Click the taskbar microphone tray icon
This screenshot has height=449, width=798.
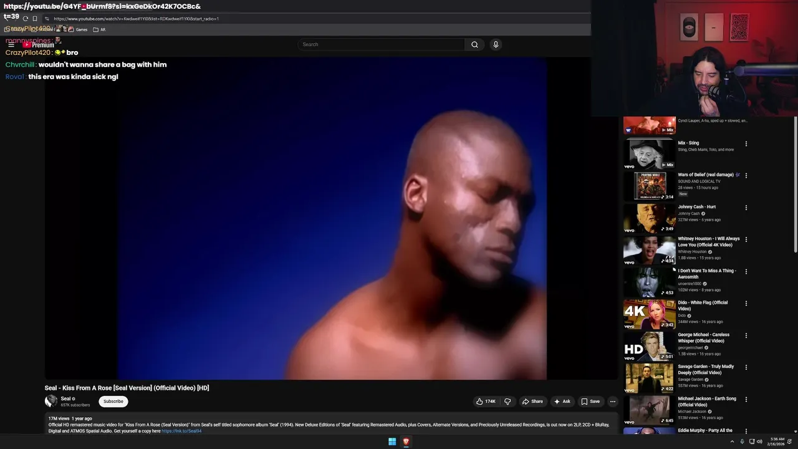[x=742, y=442]
